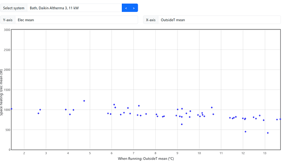Click the data point at 7.2 °C near 1100 W
Image resolution: width=282 pixels, height=161 pixels.
(139, 106)
